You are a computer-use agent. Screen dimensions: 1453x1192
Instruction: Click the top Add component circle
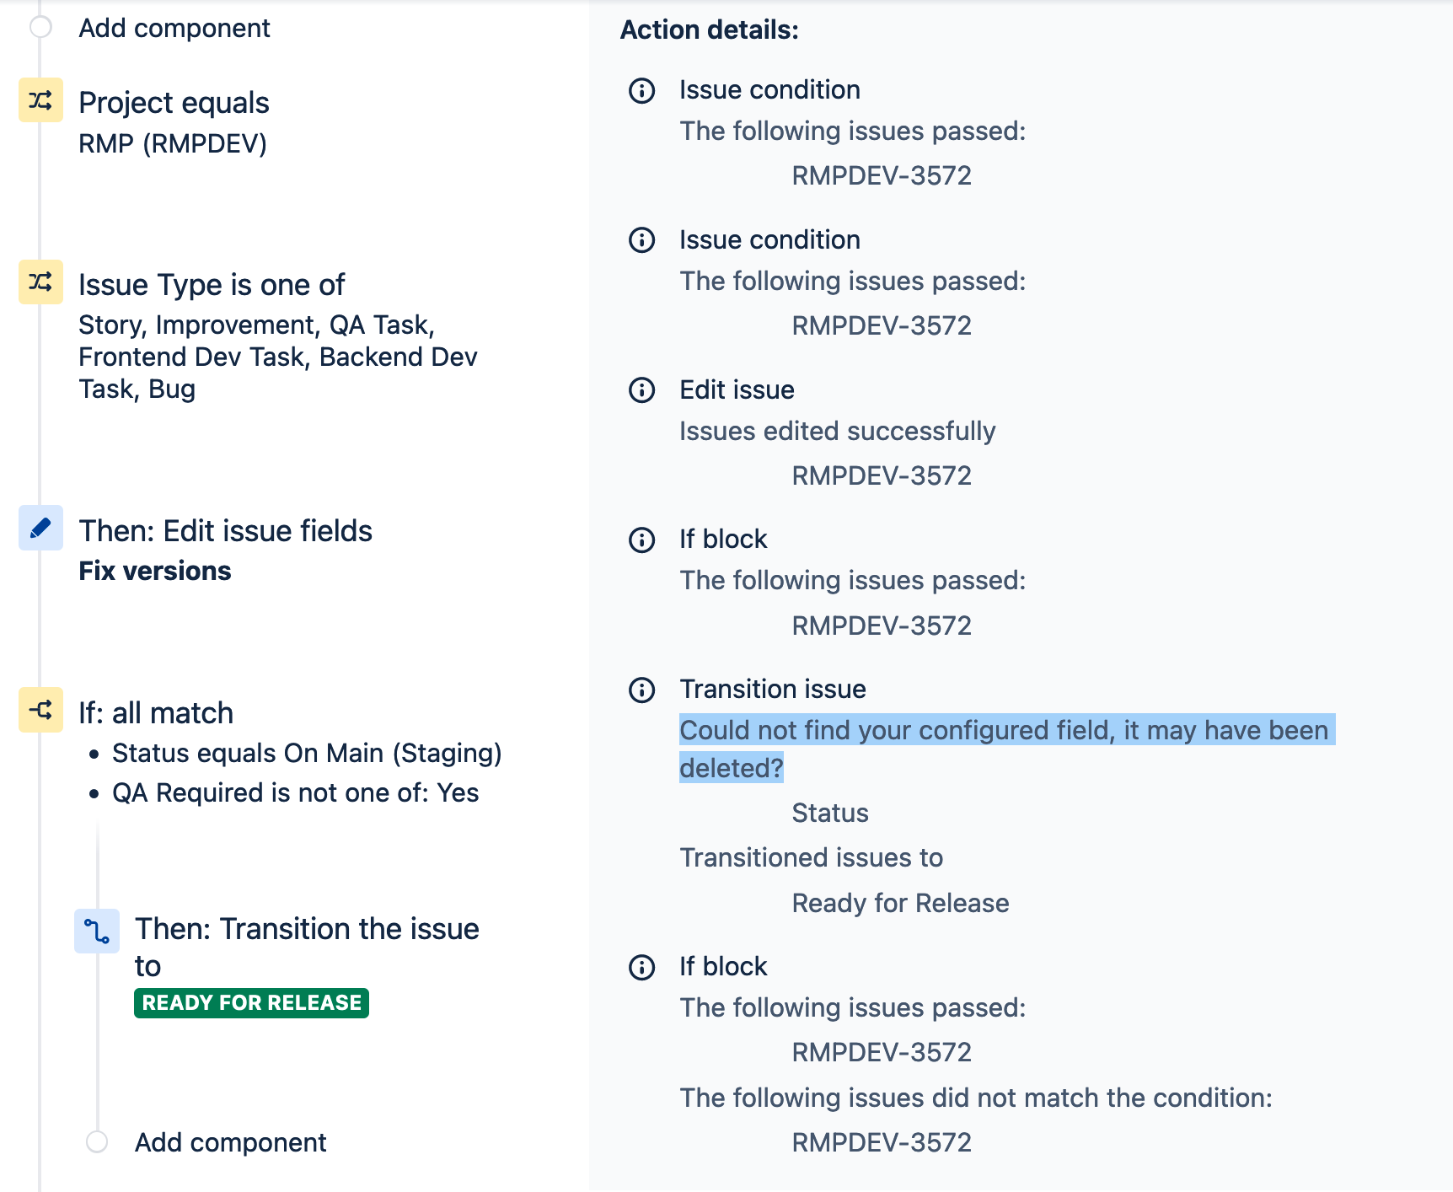pos(40,28)
